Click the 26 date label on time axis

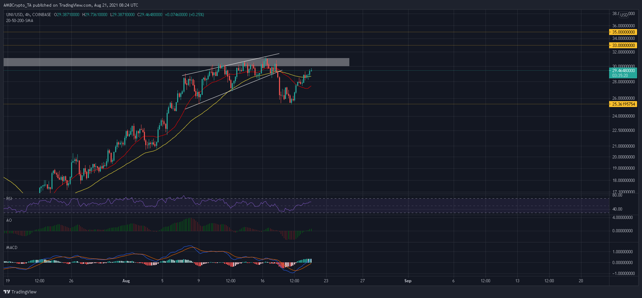click(71, 281)
